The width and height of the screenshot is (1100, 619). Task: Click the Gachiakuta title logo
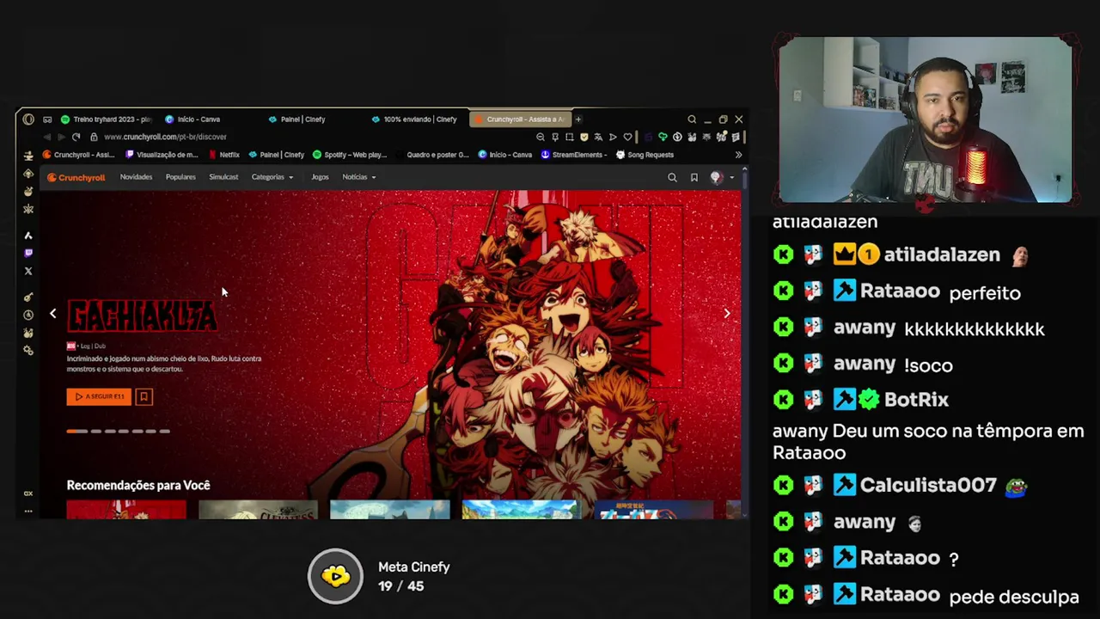click(142, 316)
